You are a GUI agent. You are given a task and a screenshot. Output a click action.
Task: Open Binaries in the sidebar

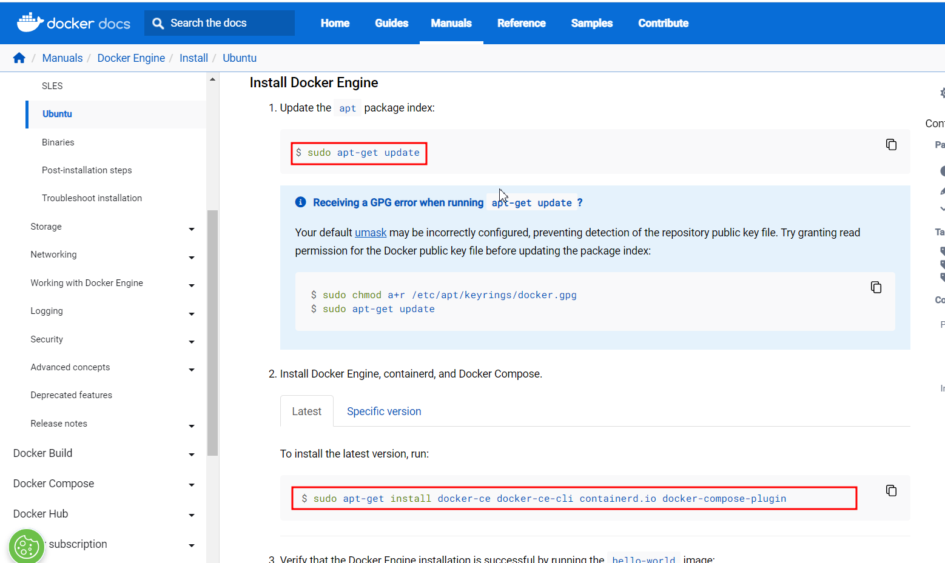click(x=58, y=142)
